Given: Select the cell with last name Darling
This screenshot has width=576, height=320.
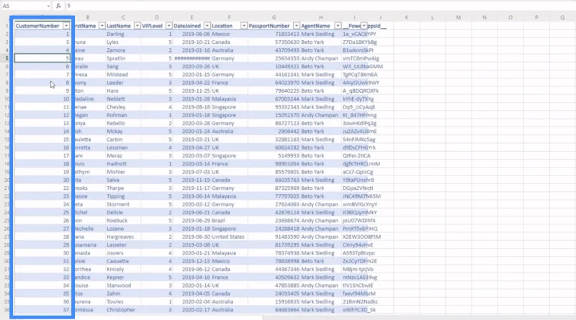Looking at the screenshot, I should coord(123,34).
